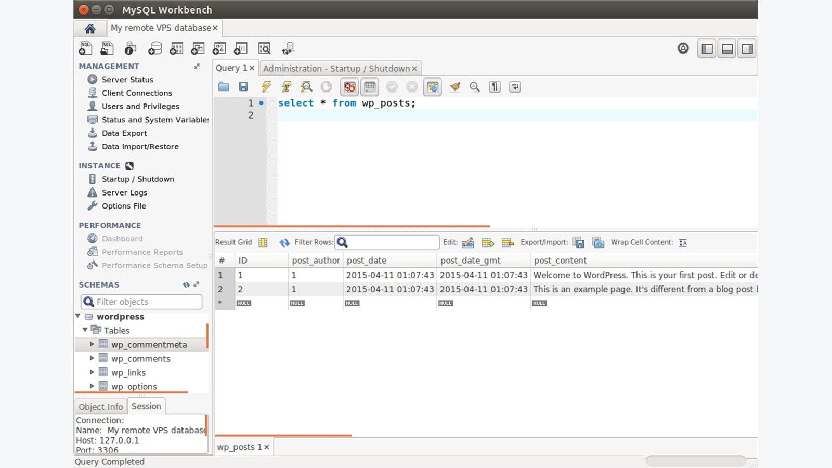Expand the wp_options table

tap(92, 386)
